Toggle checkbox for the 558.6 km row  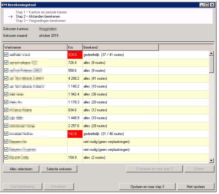click(x=6, y=70)
